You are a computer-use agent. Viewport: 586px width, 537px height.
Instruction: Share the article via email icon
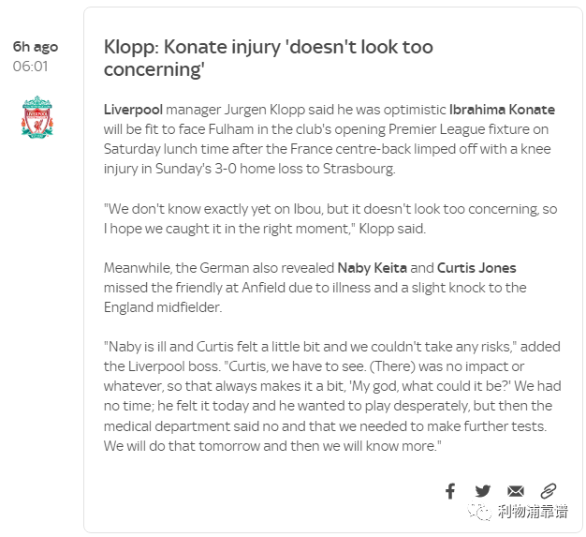(516, 491)
